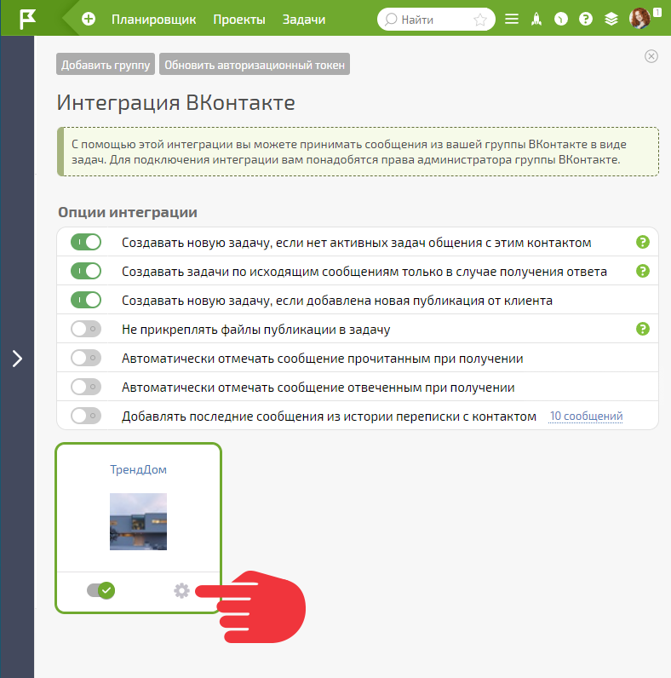Click the star favorites icon in search
Viewport: 671px width, 678px height.
tap(480, 20)
